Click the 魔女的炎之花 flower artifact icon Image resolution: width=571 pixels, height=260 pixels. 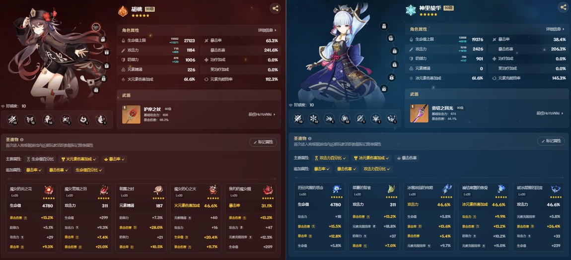pos(49,190)
